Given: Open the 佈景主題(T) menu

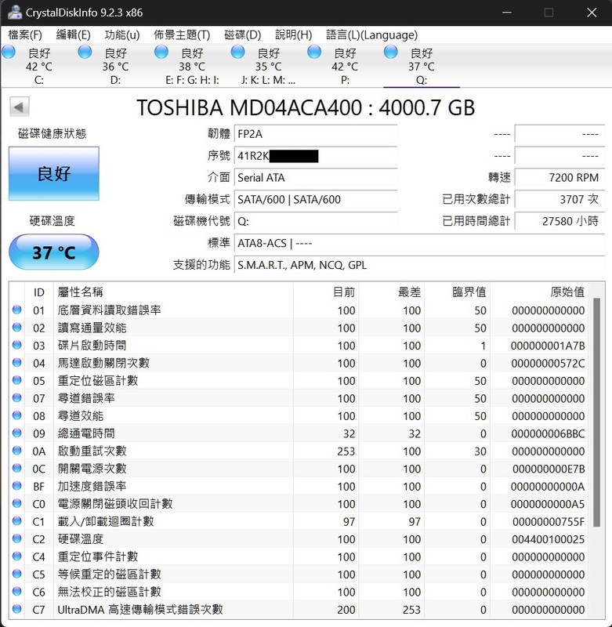Looking at the screenshot, I should (x=182, y=35).
